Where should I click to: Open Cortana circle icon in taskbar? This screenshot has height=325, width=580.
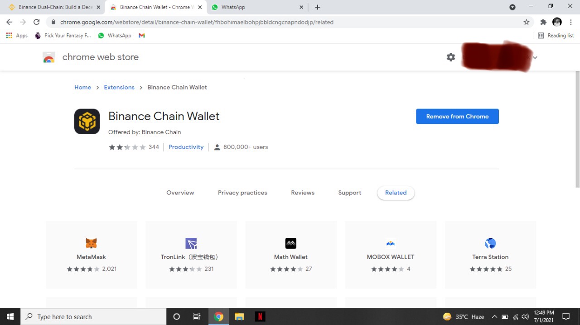[x=177, y=316]
